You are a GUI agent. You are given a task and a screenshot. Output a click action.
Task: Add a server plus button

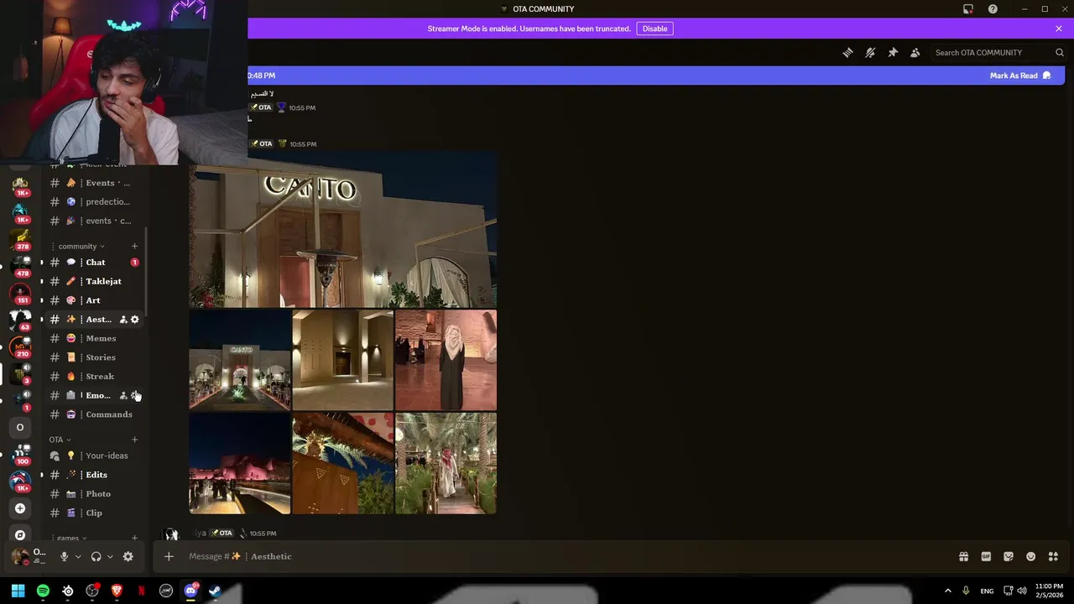(20, 508)
